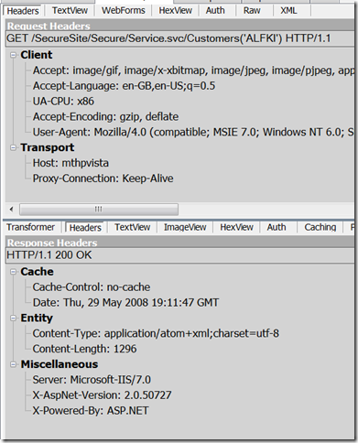Open the request Auth tab
The width and height of the screenshot is (358, 443).
pyautogui.click(x=215, y=11)
